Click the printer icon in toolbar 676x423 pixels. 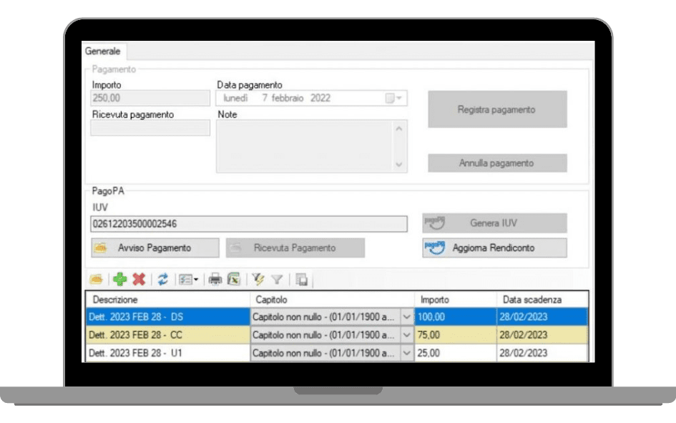click(215, 280)
